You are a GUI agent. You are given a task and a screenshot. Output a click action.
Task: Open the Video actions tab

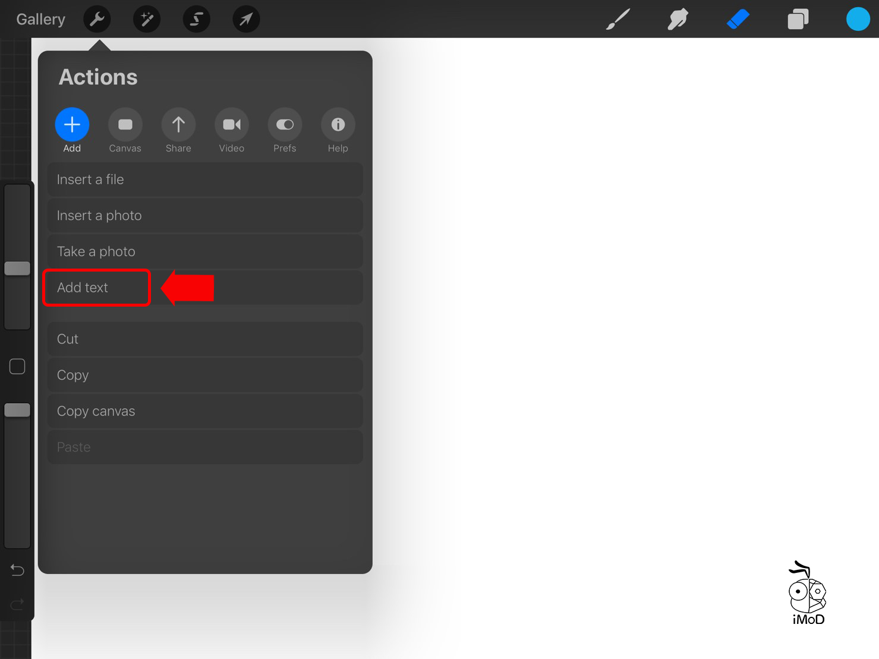point(231,130)
